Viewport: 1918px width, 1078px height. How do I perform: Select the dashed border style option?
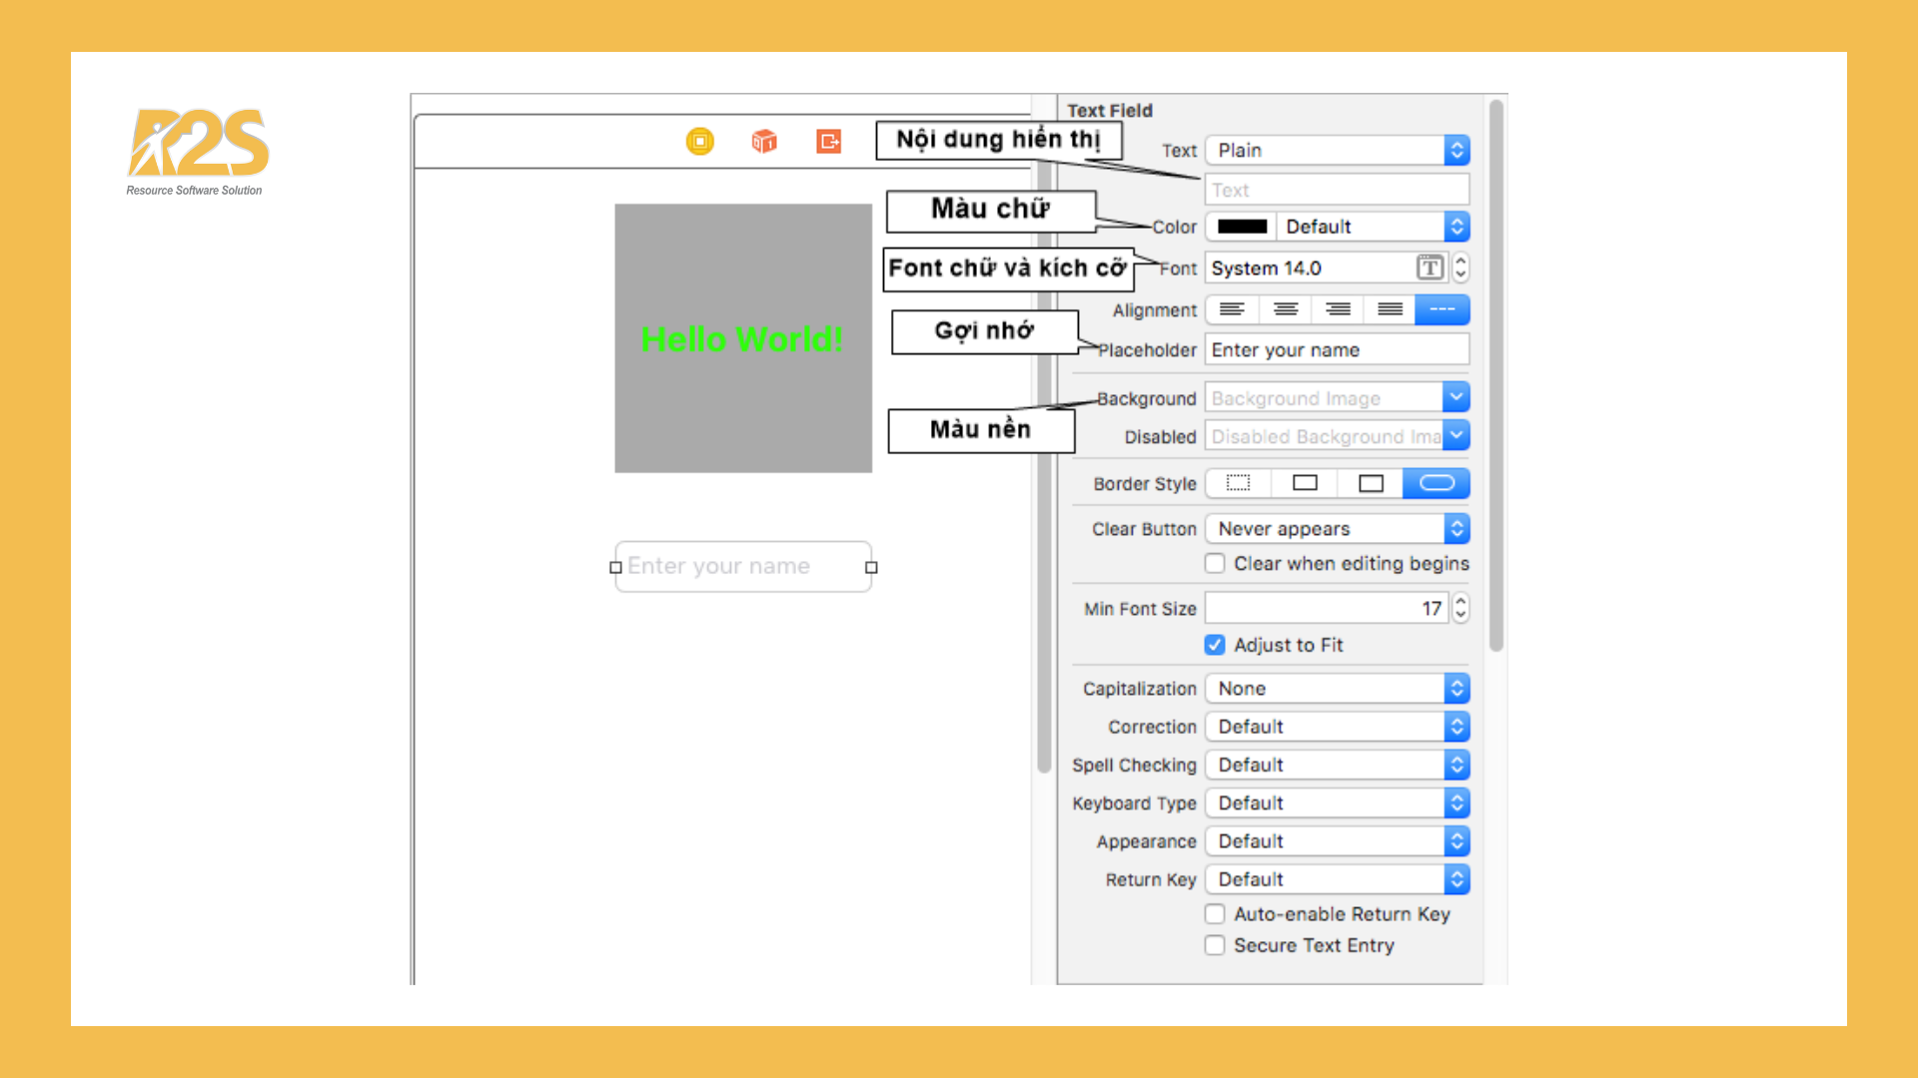1237,483
